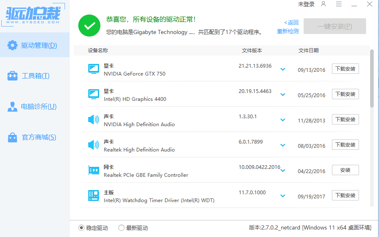Click the NVIDIA GeForce GTX 750 display icon

point(94,69)
